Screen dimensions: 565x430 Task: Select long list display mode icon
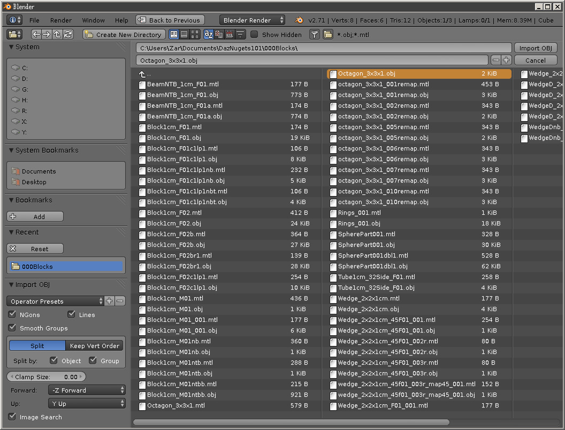point(184,34)
